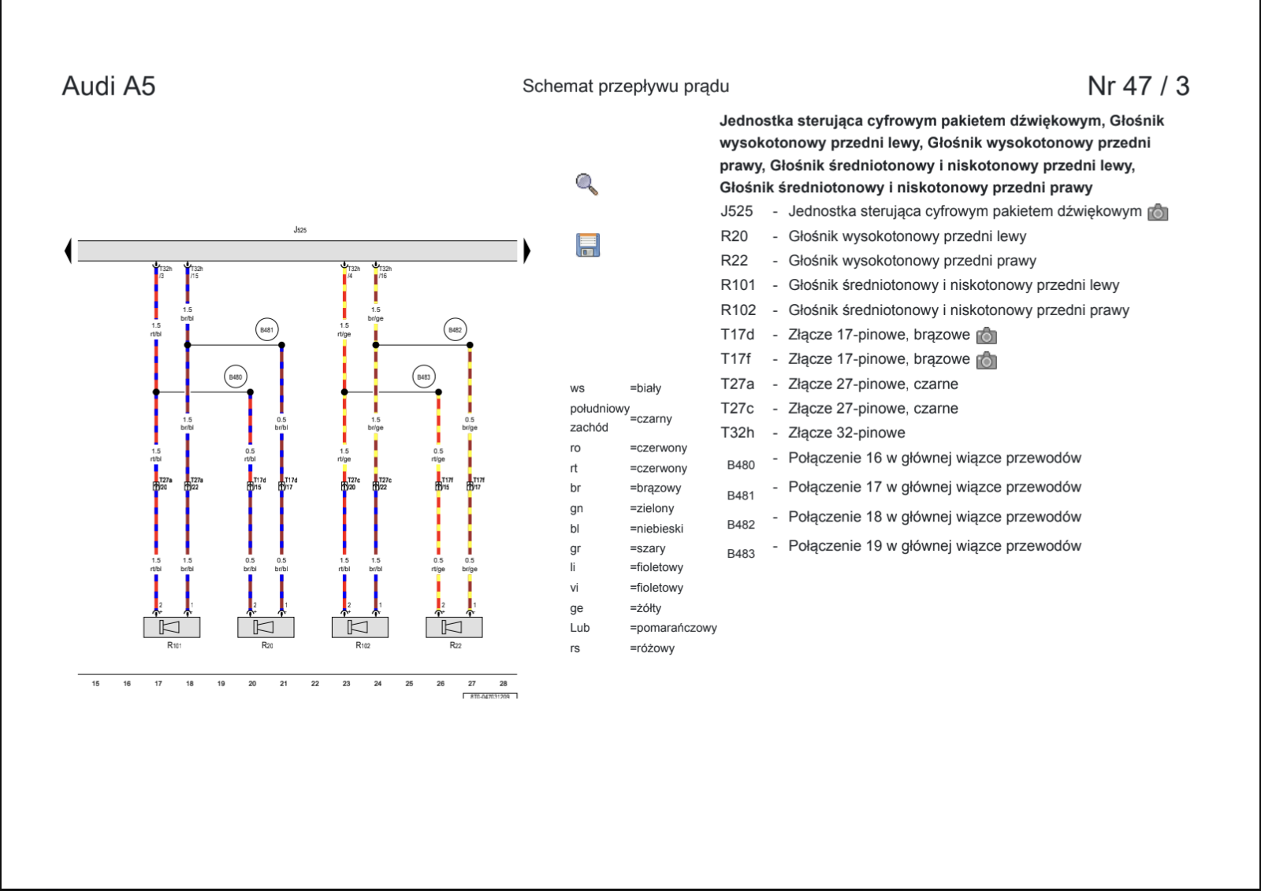Click the "=pomarańczowy" color code entry
Image resolution: width=1261 pixels, height=891 pixels.
(673, 628)
